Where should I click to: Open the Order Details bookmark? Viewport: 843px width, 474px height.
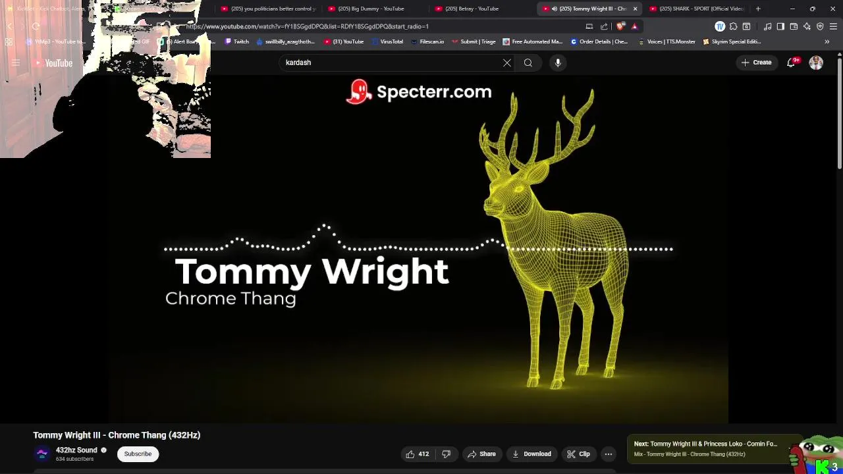tap(599, 41)
